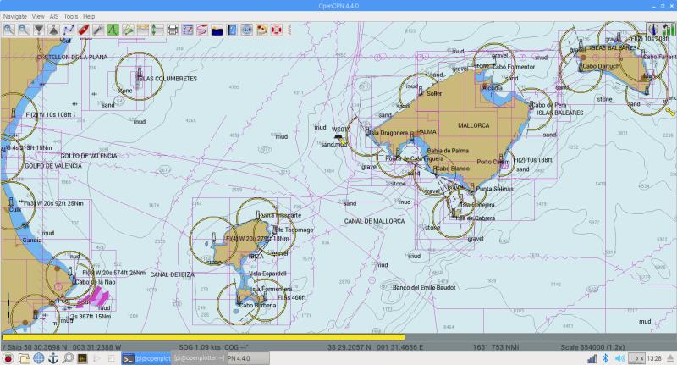Open the Options wrench icon
This screenshot has width=677, height=365.
pyautogui.click(x=99, y=30)
